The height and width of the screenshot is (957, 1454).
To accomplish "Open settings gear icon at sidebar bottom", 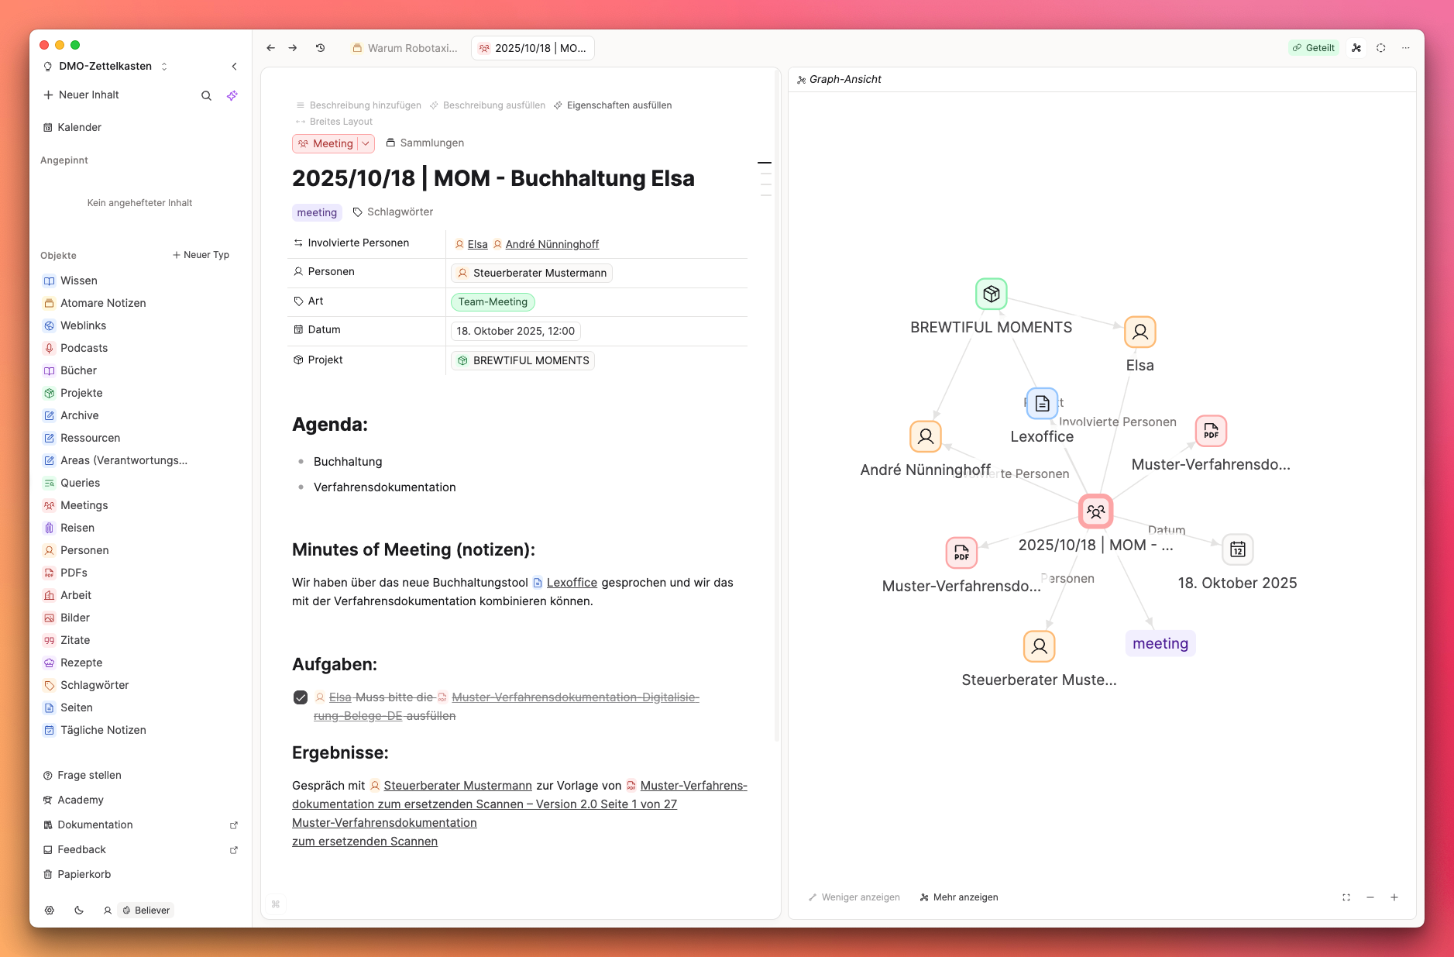I will [50, 911].
